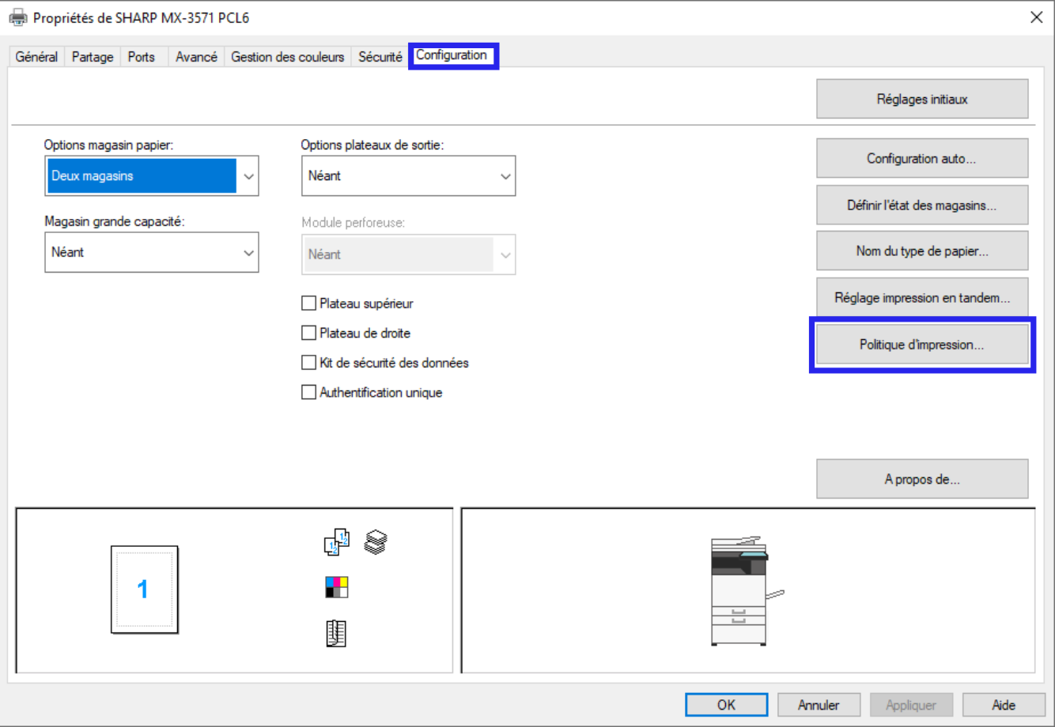The image size is (1055, 727).
Task: Open the Options plateaux de sortie dropdown
Action: tap(408, 175)
